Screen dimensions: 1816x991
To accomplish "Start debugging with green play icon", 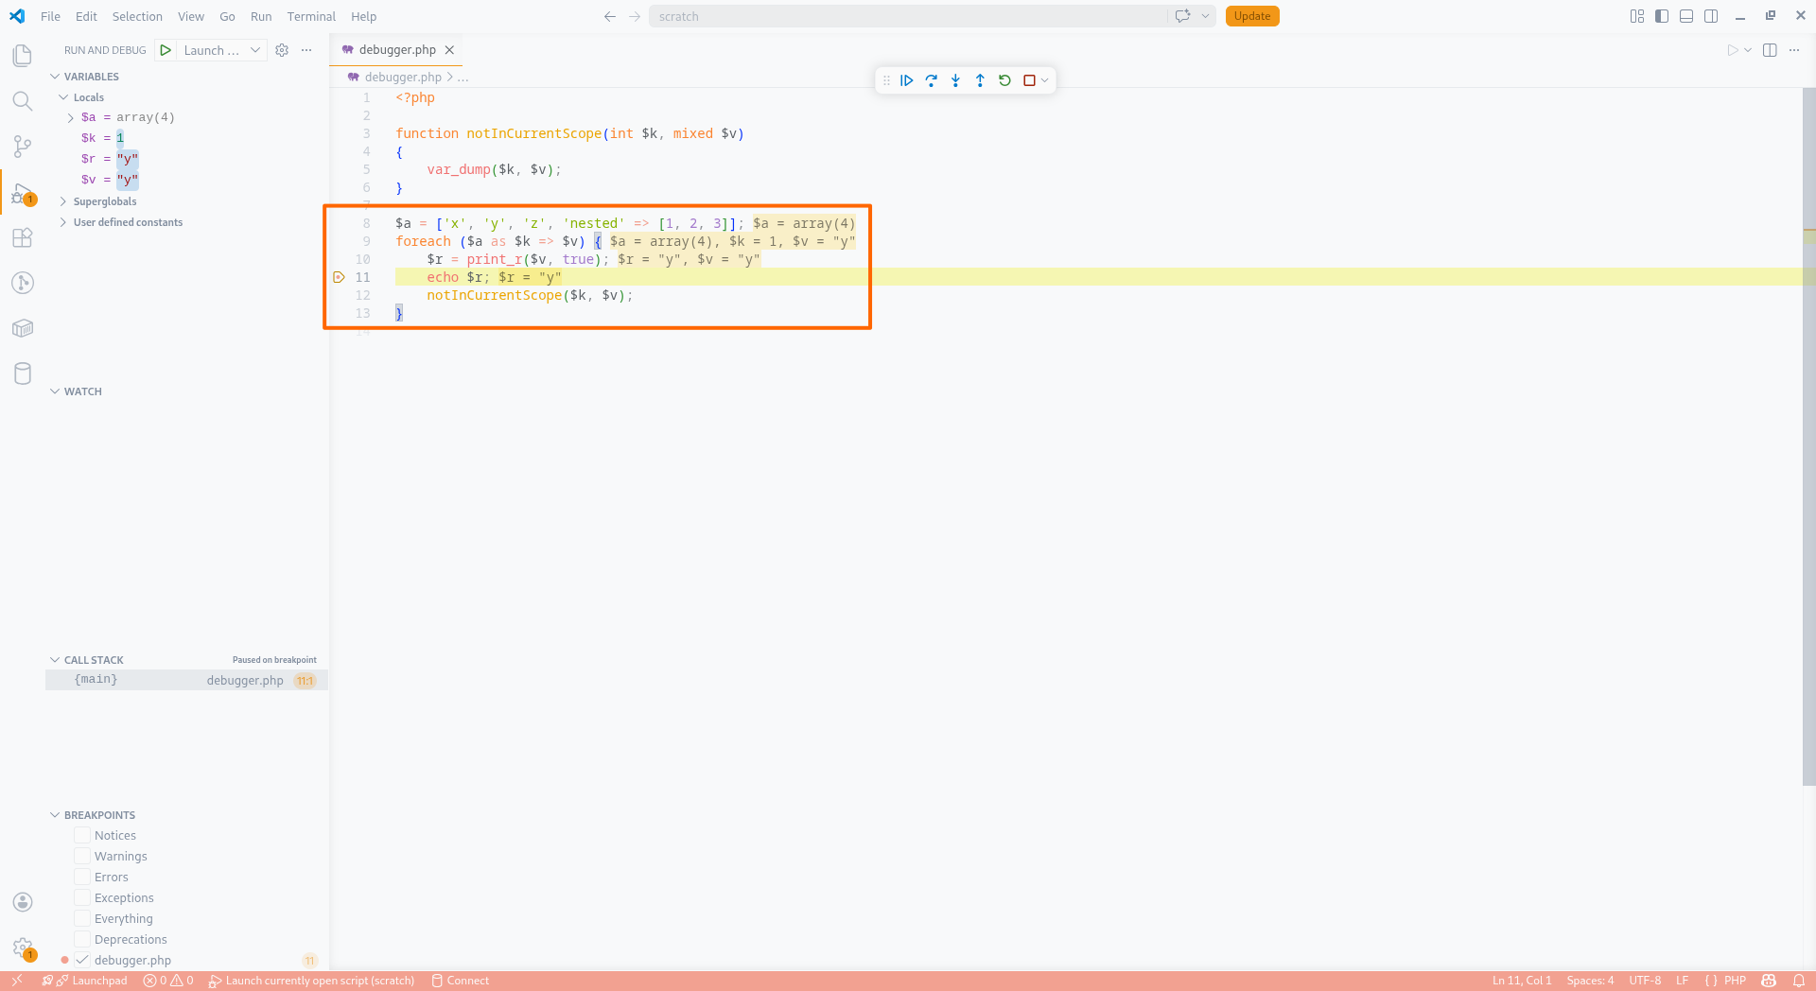I will [166, 50].
